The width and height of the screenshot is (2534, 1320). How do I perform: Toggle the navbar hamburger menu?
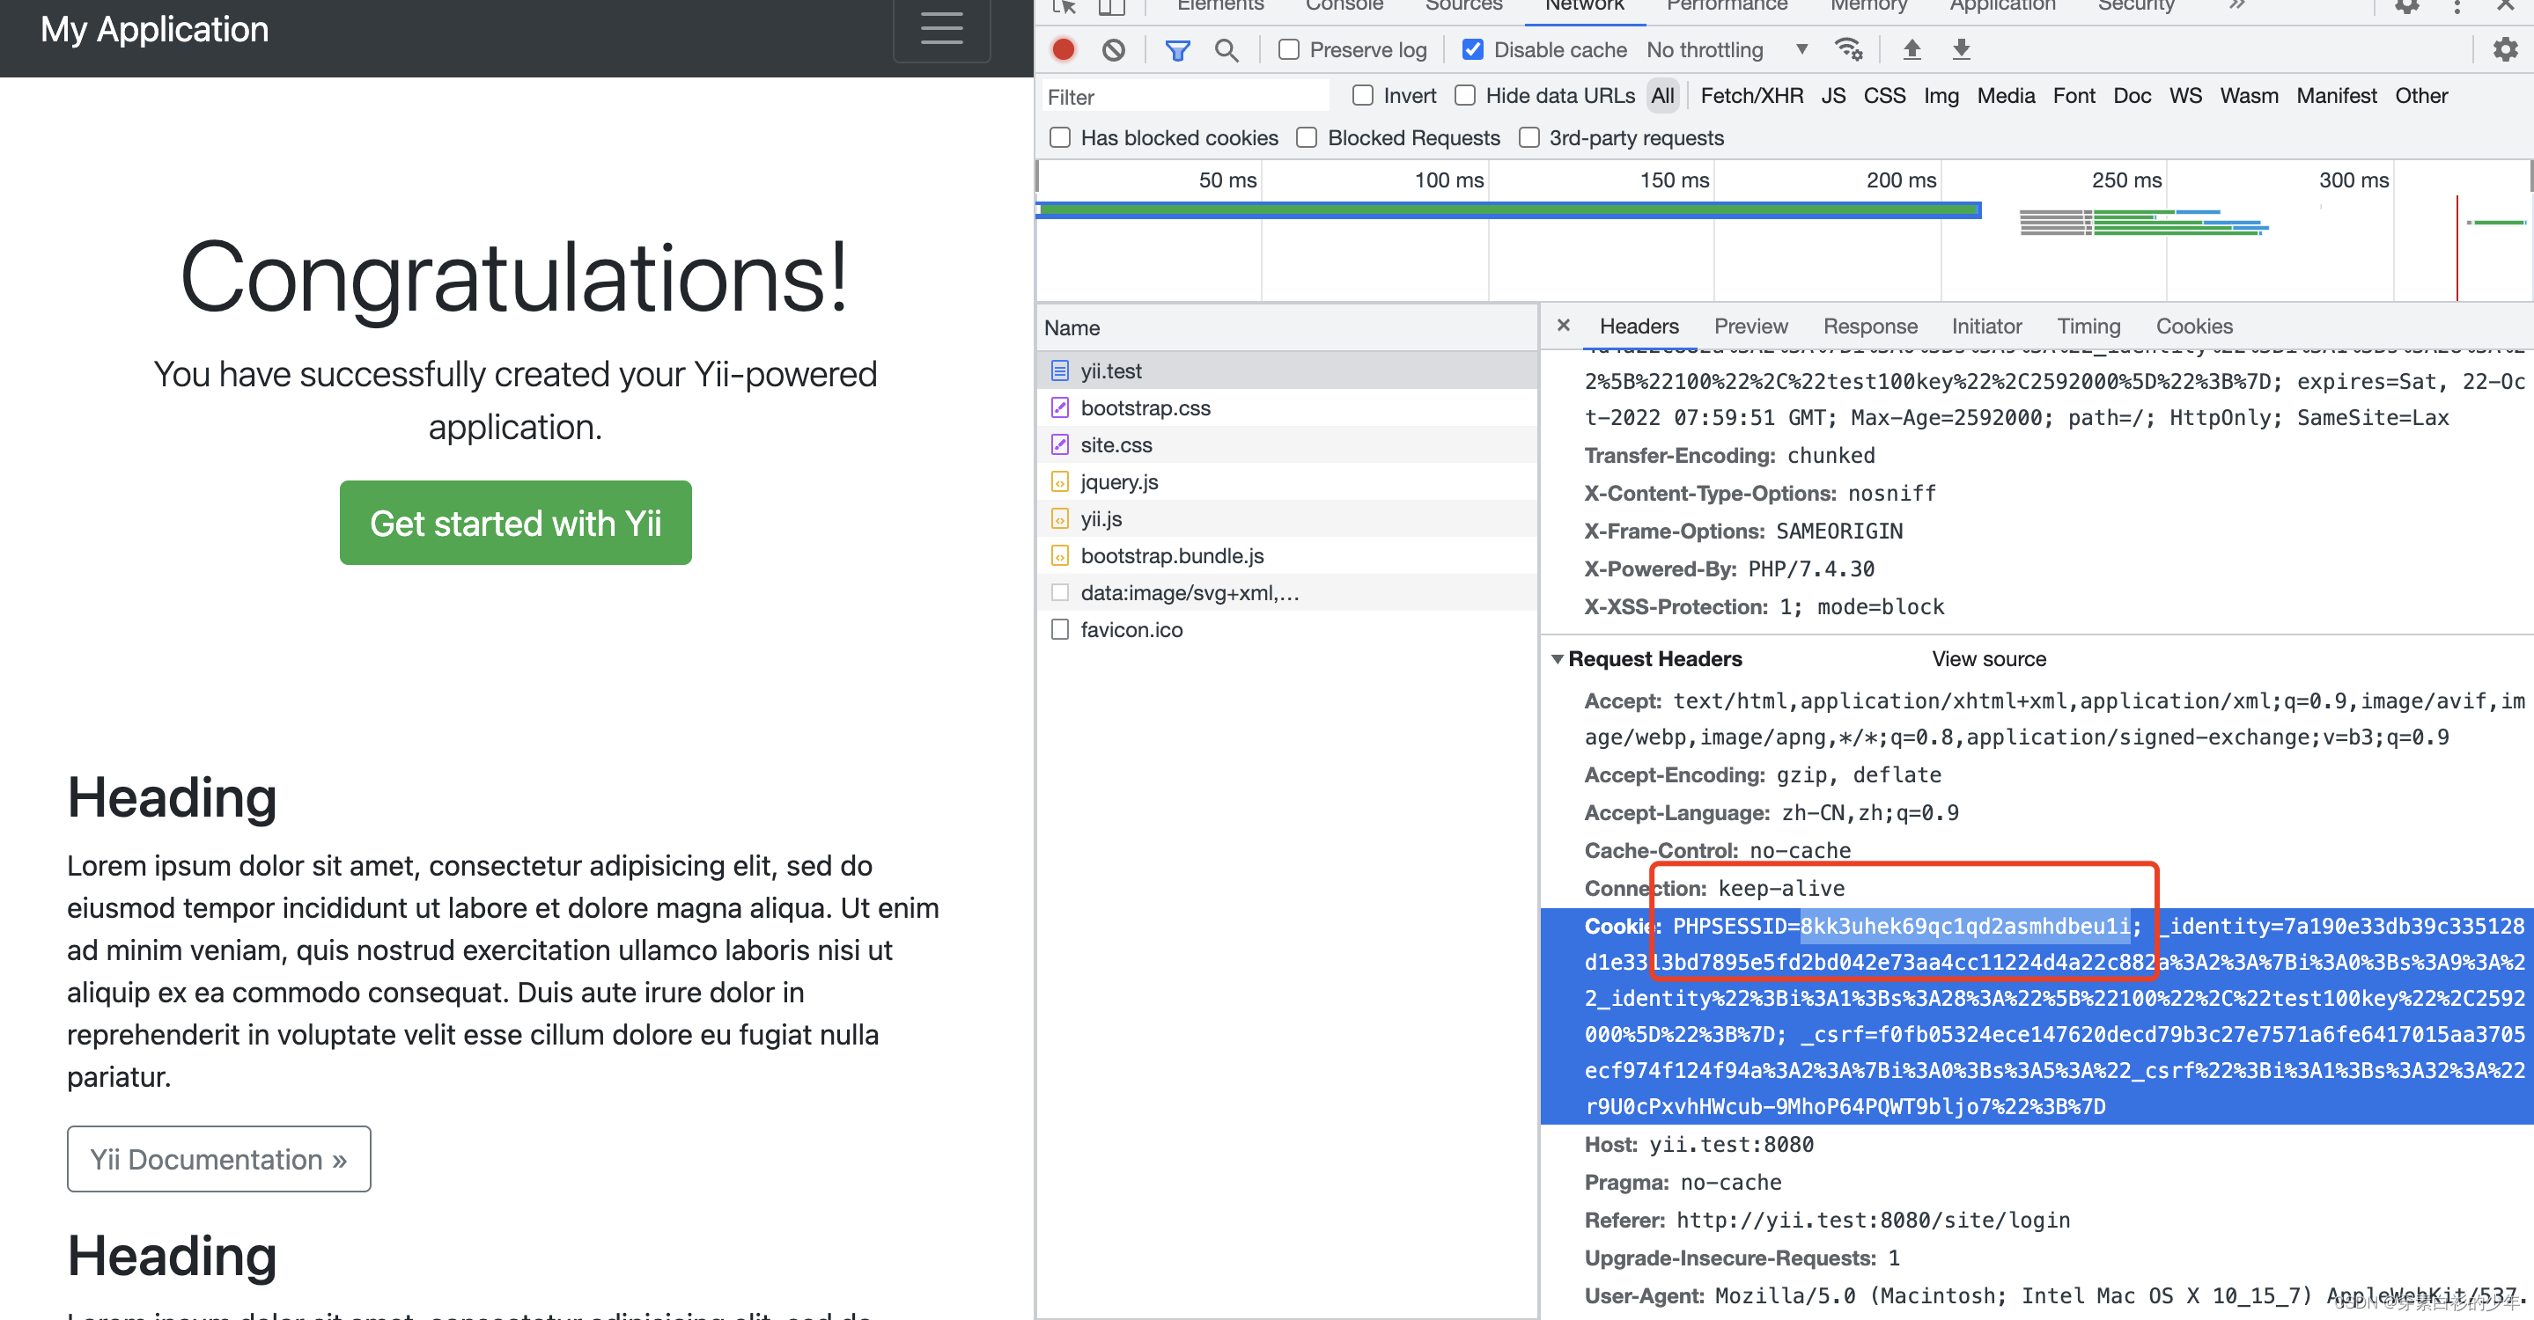pos(941,28)
